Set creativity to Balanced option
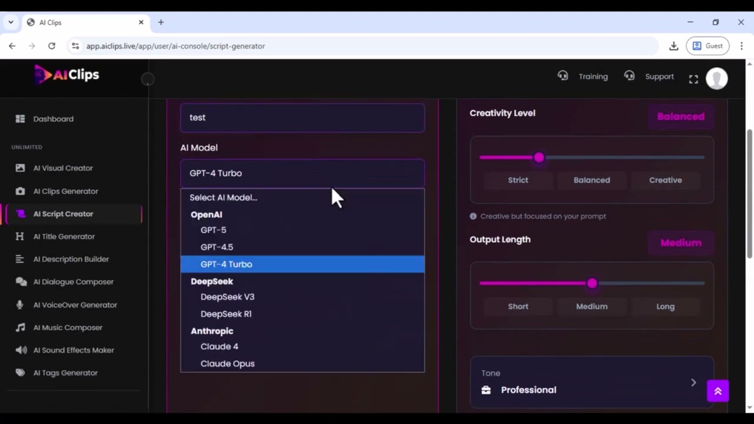 (591, 180)
